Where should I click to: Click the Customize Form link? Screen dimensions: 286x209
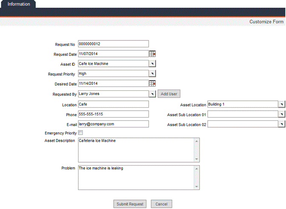pos(266,22)
